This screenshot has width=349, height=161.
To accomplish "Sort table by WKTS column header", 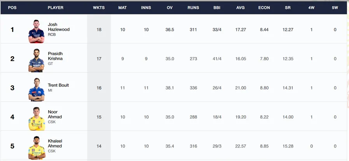I will coord(99,7).
